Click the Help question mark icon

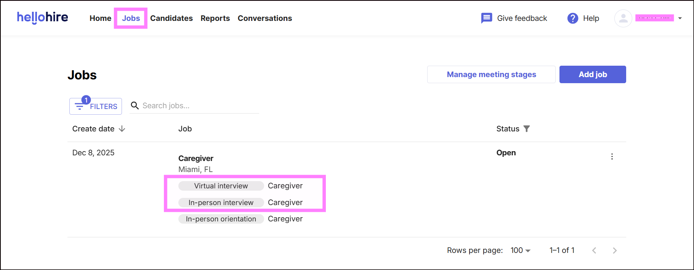(572, 18)
